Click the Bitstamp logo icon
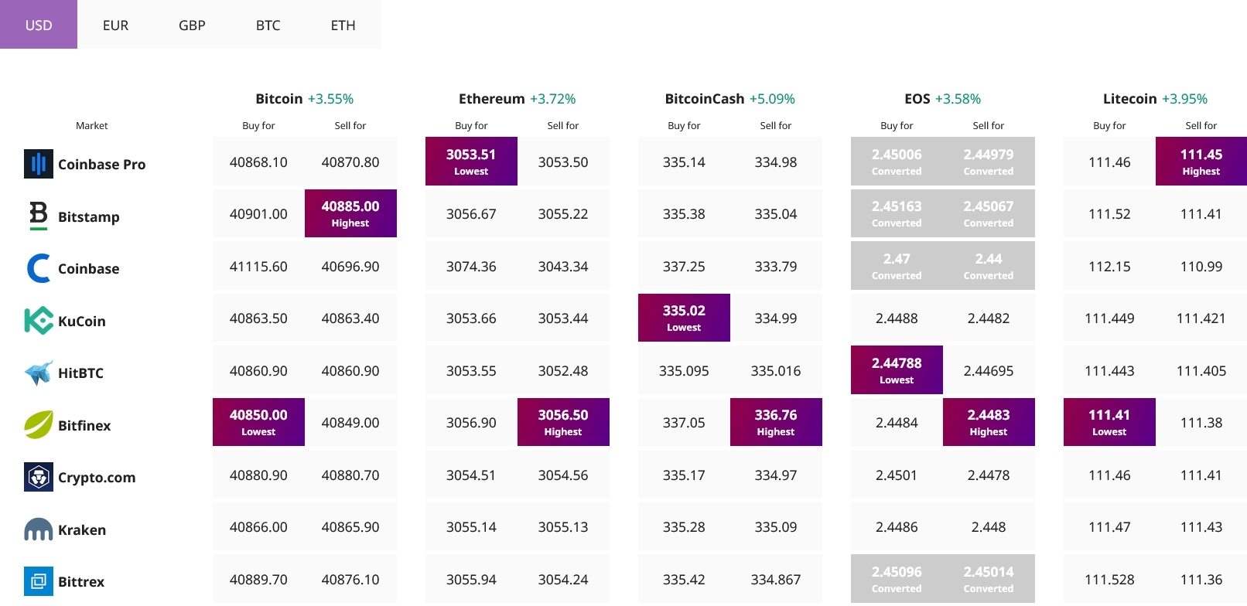The height and width of the screenshot is (606, 1247). tap(39, 216)
